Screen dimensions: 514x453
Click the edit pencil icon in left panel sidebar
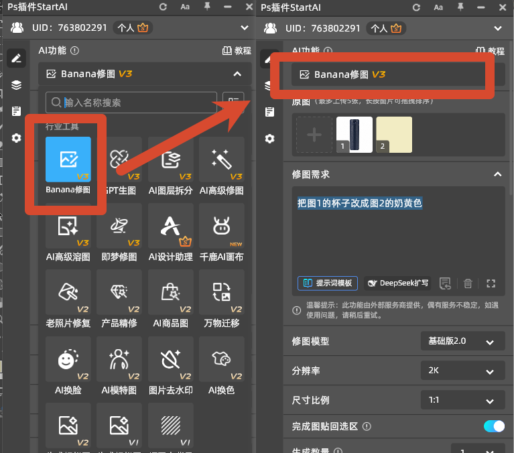tap(16, 58)
